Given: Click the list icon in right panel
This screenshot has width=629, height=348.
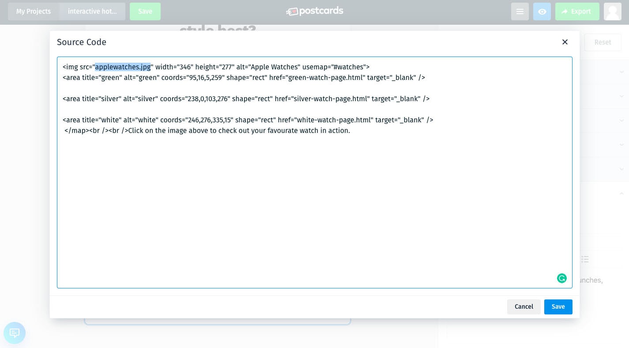Looking at the screenshot, I should tap(585, 259).
